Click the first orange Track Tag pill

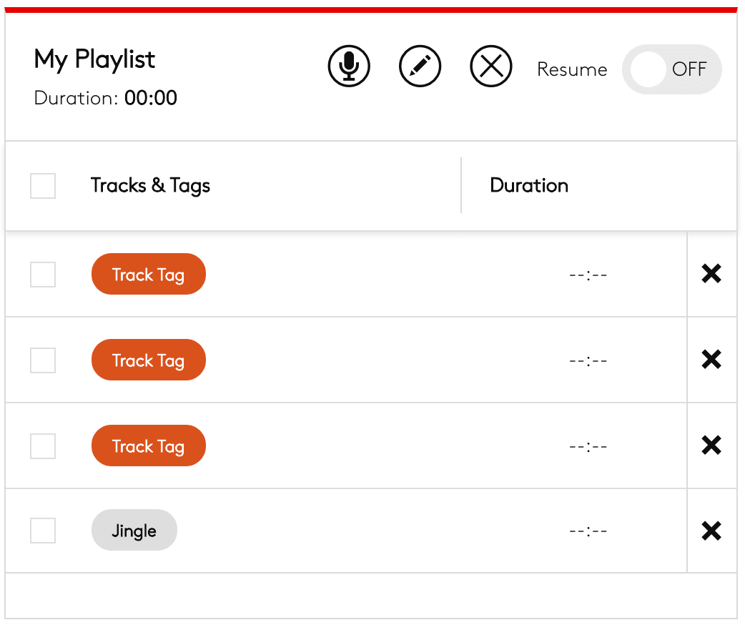click(x=148, y=275)
